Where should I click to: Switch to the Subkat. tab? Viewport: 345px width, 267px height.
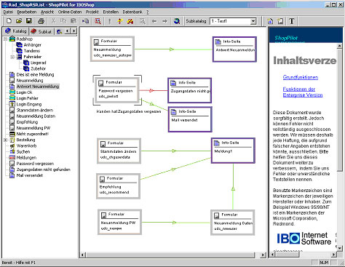tap(41, 31)
